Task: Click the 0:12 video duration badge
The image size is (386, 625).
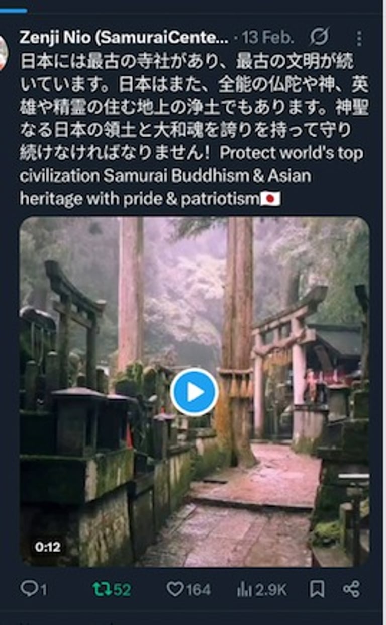Action: (x=48, y=547)
